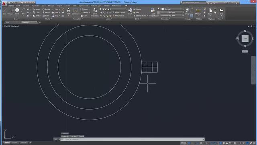Viewport: 257px width, 145px height.
Task: Click the keyword search box in title bar
Action: [x=194, y=3]
